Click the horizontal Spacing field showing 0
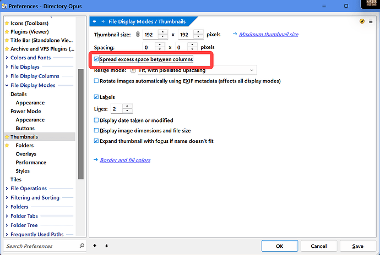The width and height of the screenshot is (380, 255). (x=149, y=47)
